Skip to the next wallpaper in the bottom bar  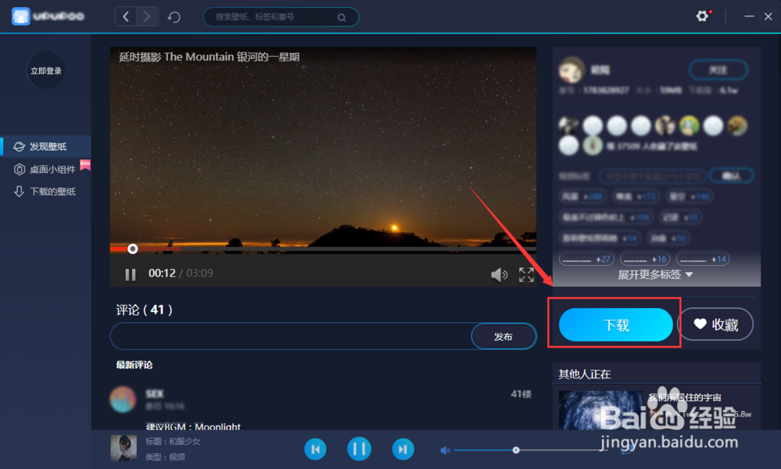(x=403, y=449)
